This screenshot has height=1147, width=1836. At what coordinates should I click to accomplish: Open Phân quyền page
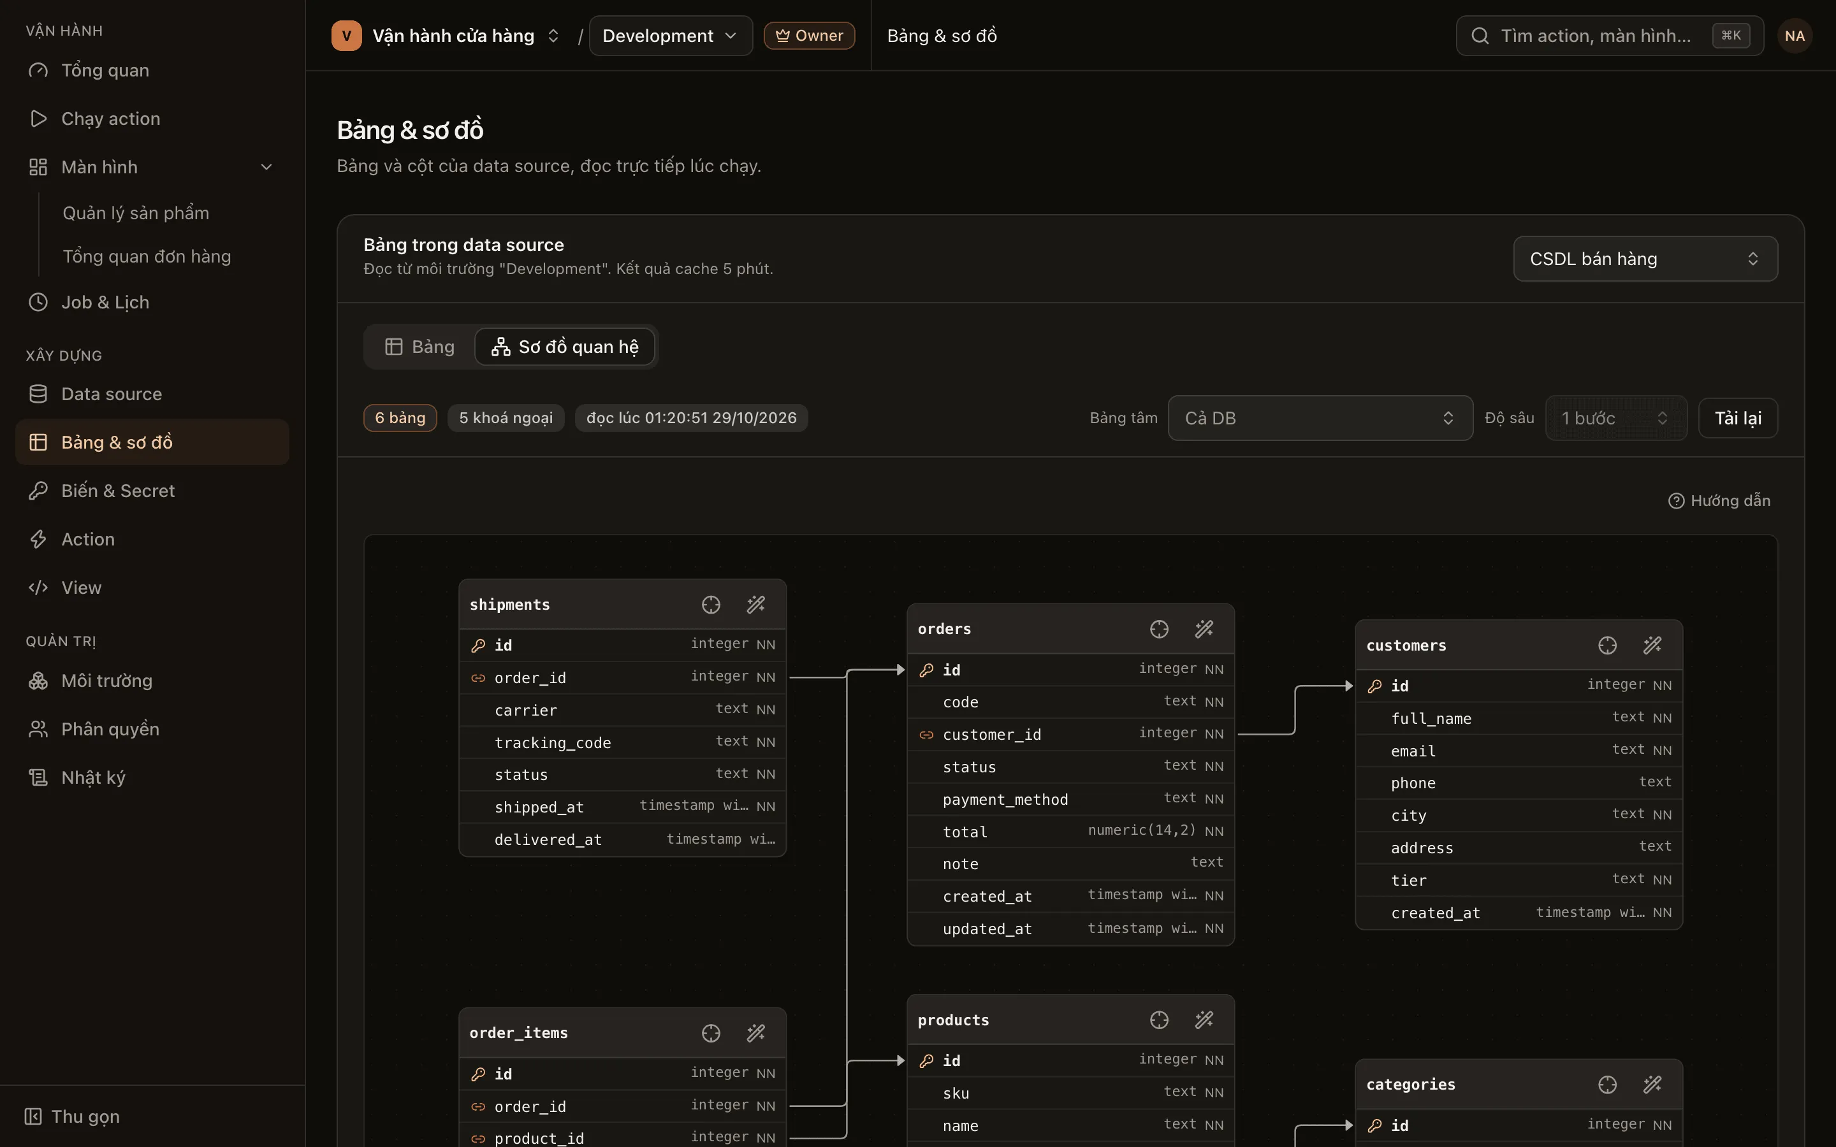[x=152, y=730]
